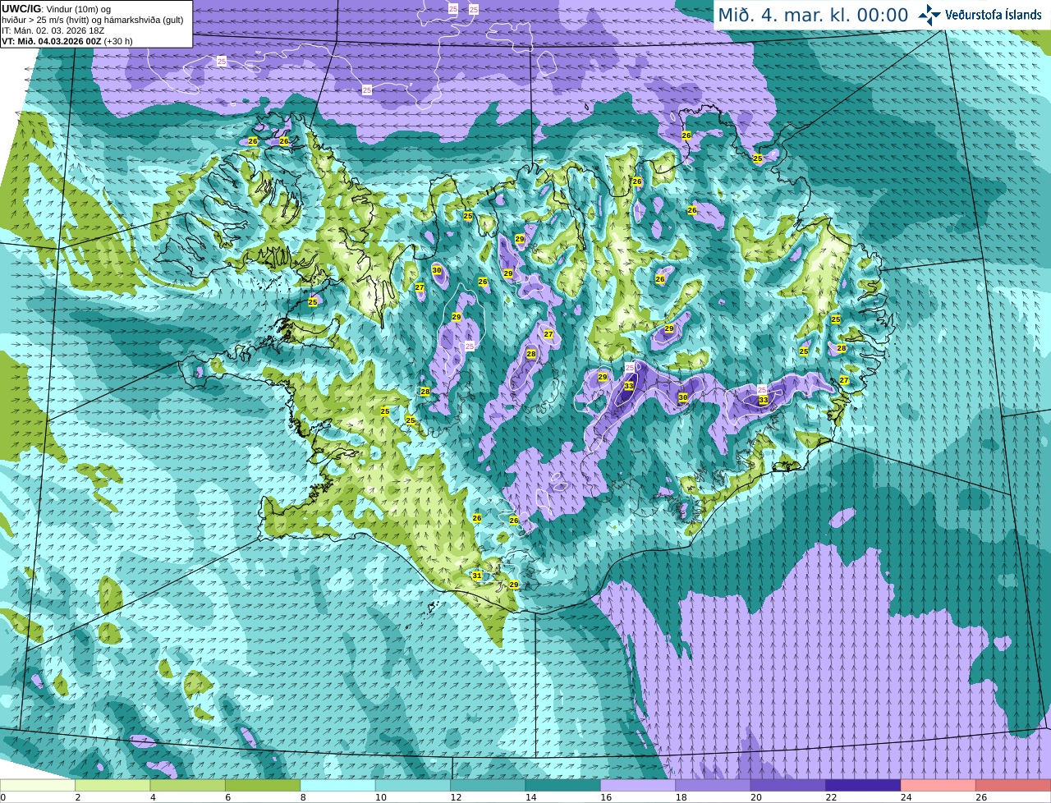Pick the light pink 24–26 legend swatch
This screenshot has width=1051, height=803.
tap(939, 786)
